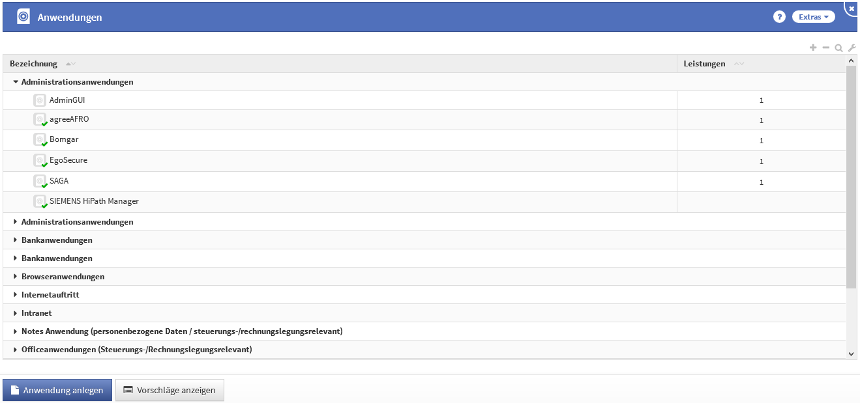Click the minus icon above the table

(826, 48)
